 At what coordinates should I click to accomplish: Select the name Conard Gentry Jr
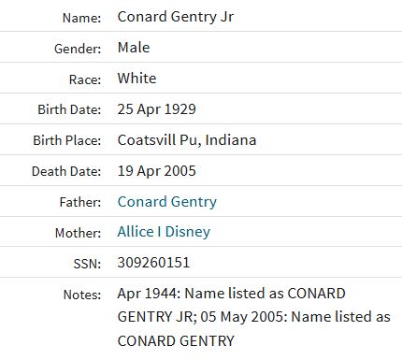tap(176, 17)
